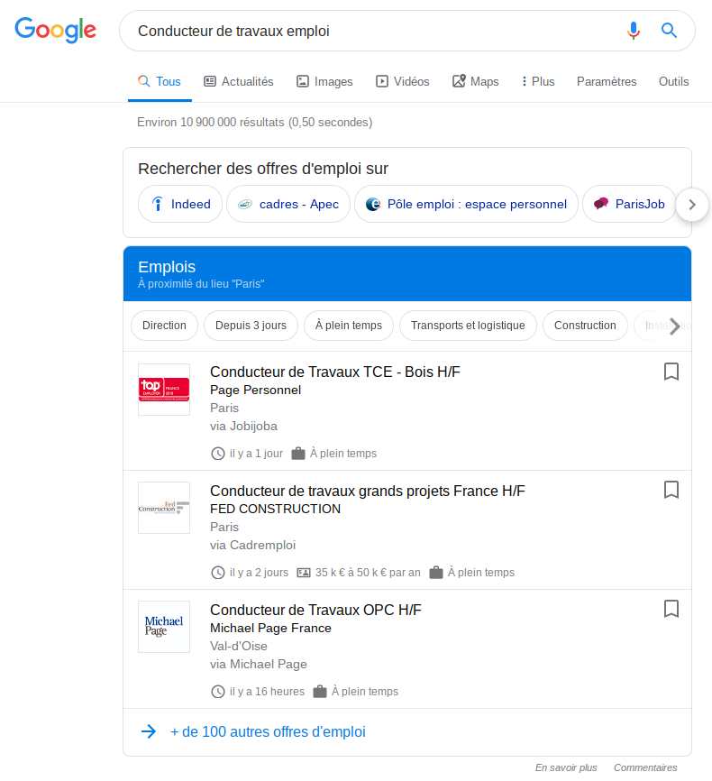Open '+ de 100 autres offres d'emploi'
This screenshot has width=712, height=781.
click(268, 731)
